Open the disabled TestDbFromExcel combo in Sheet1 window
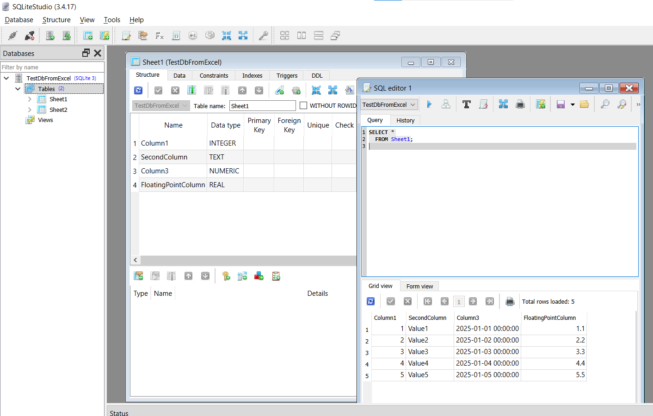The image size is (653, 416). pos(161,106)
